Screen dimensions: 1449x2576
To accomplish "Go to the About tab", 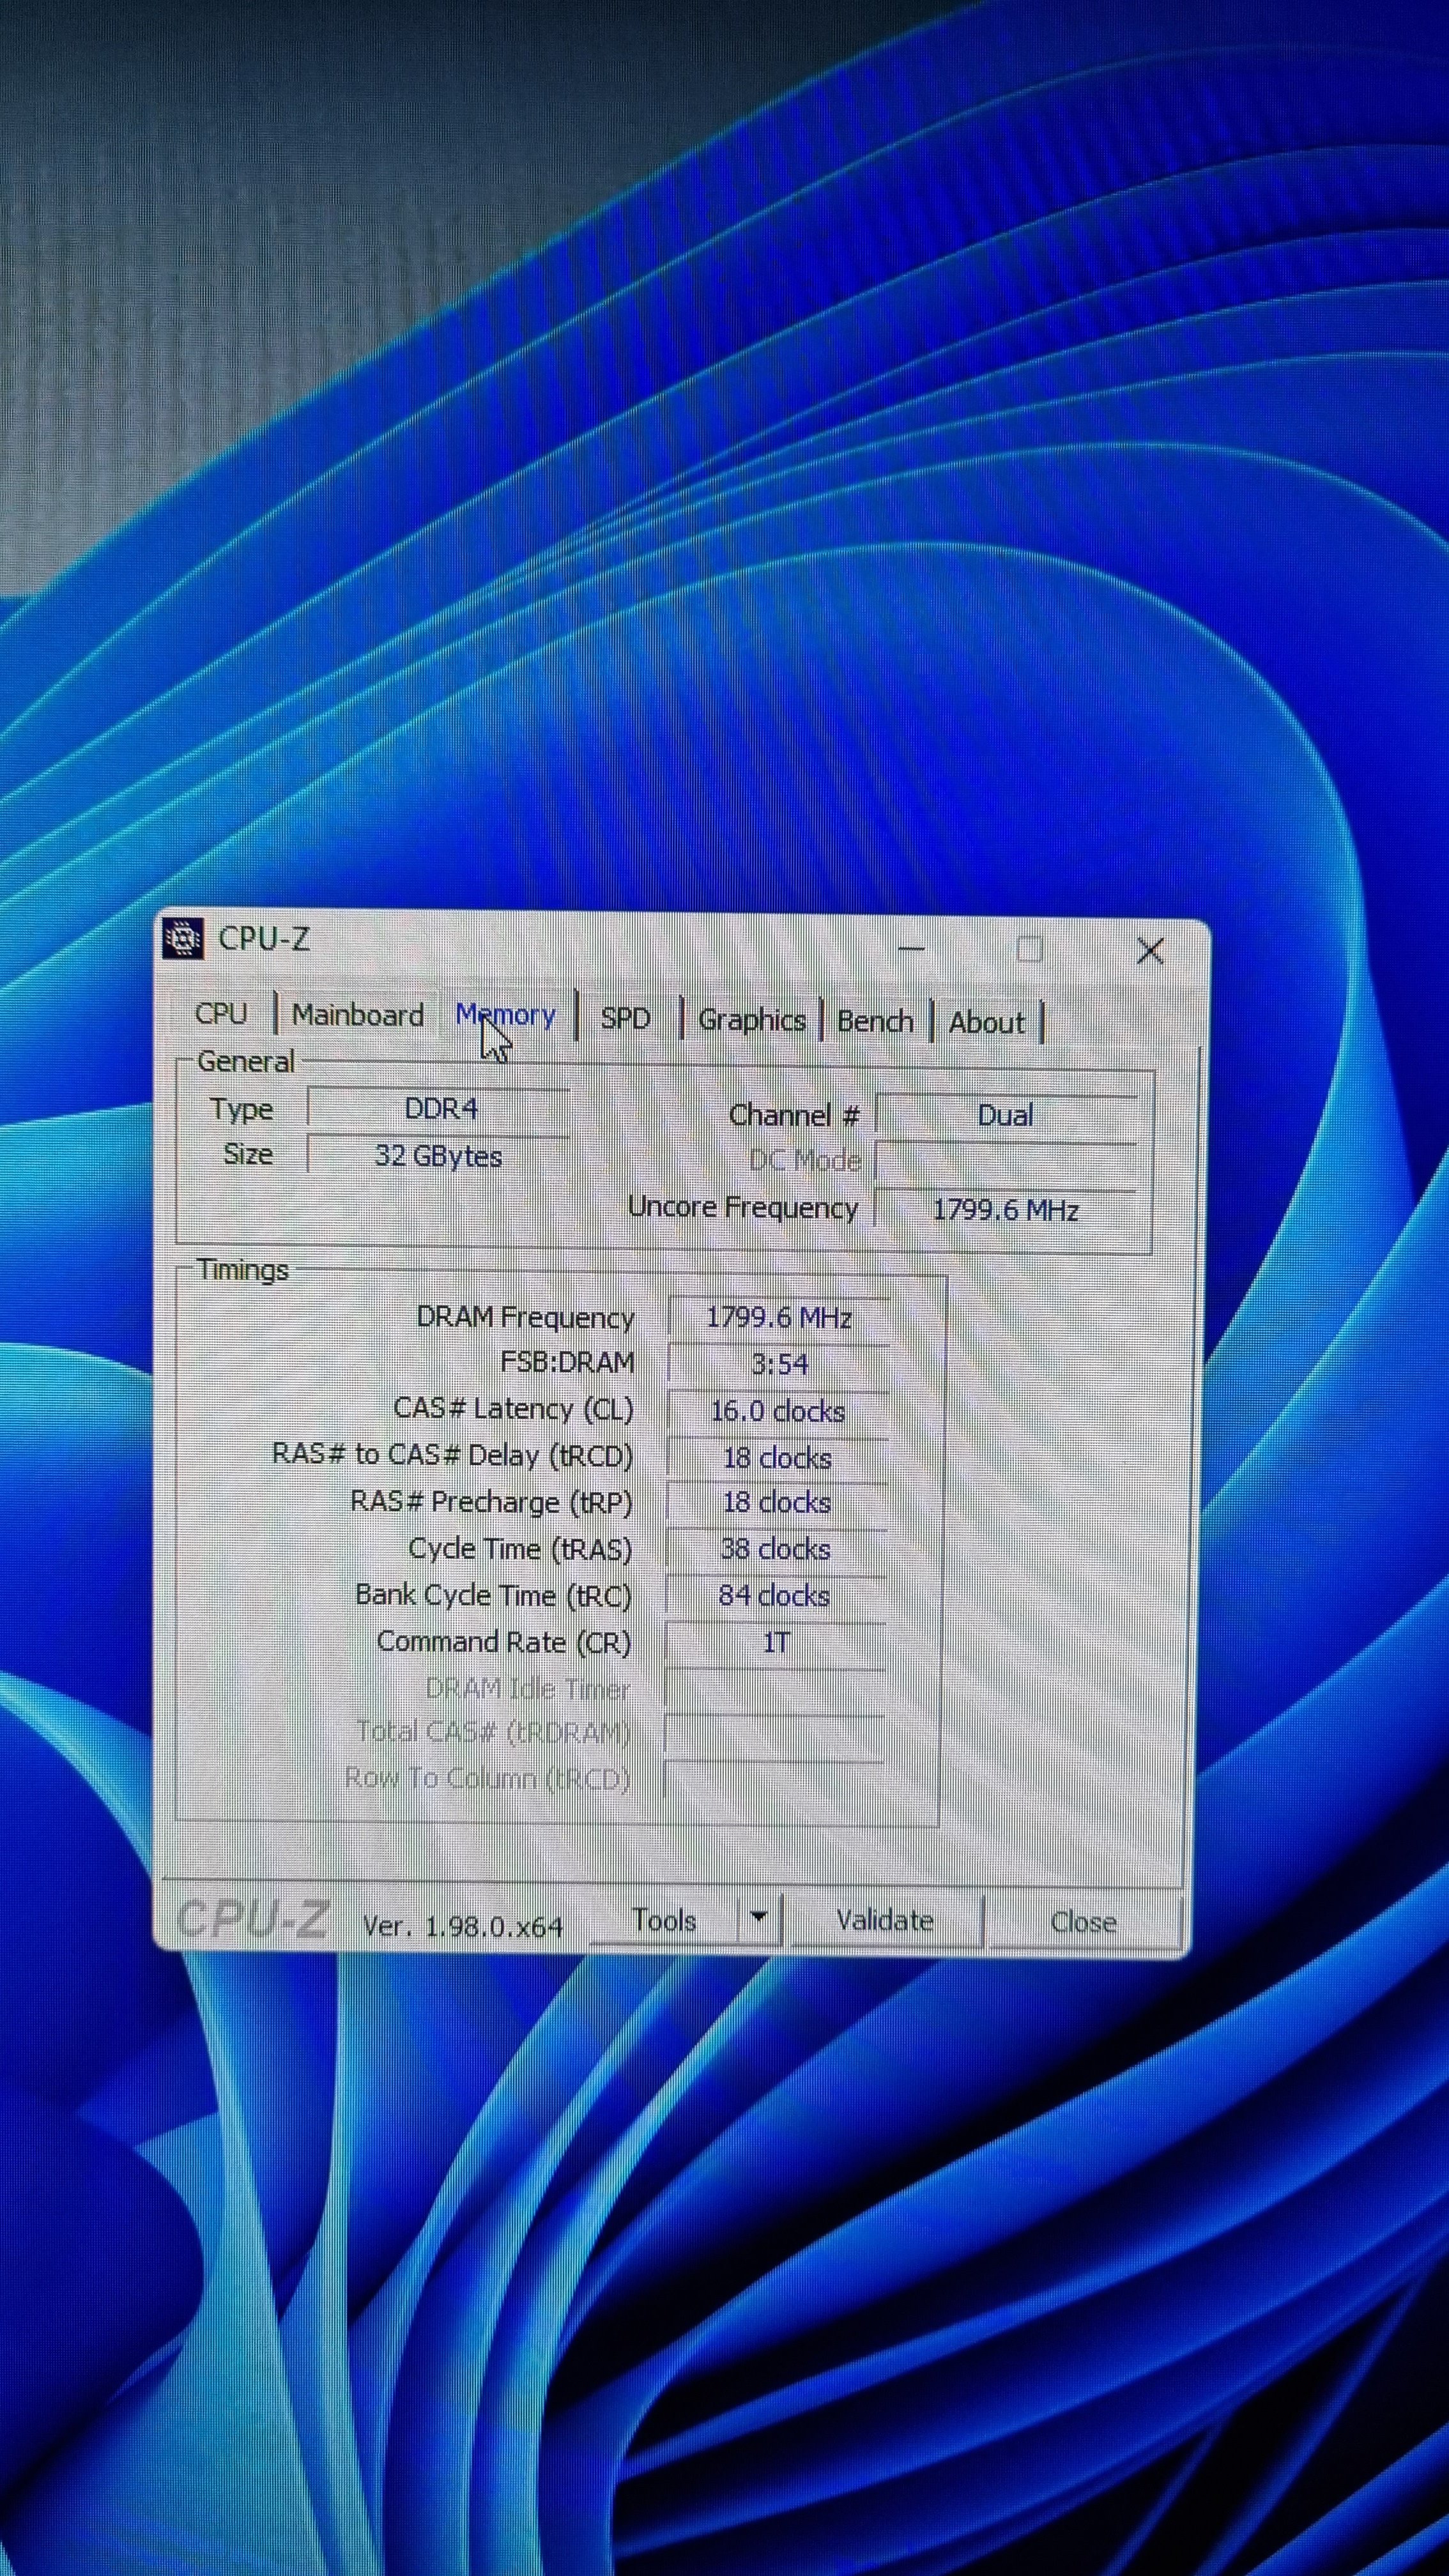I will tap(986, 1022).
